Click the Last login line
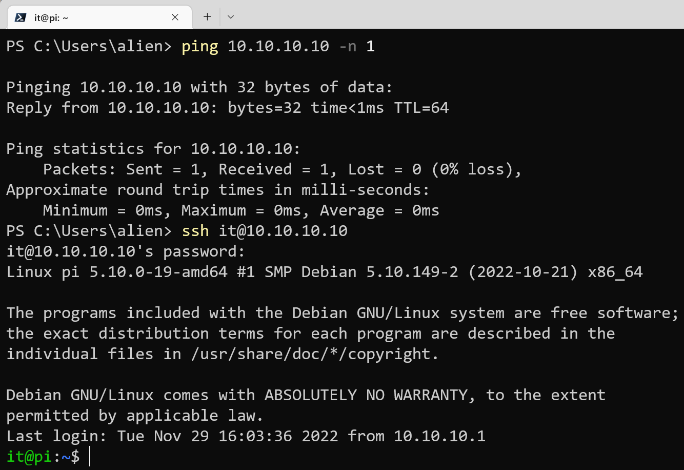Screen dimensions: 684x470 [x=246, y=436]
